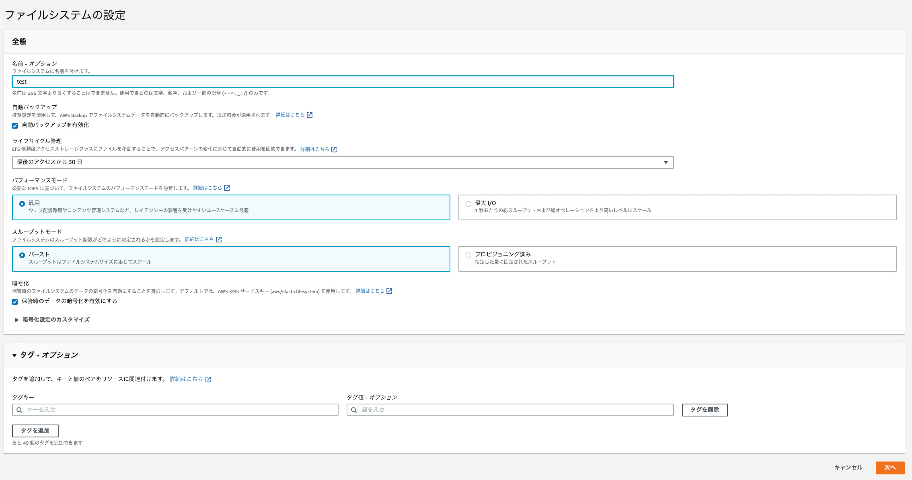Click orange 次へ button

click(x=890, y=468)
